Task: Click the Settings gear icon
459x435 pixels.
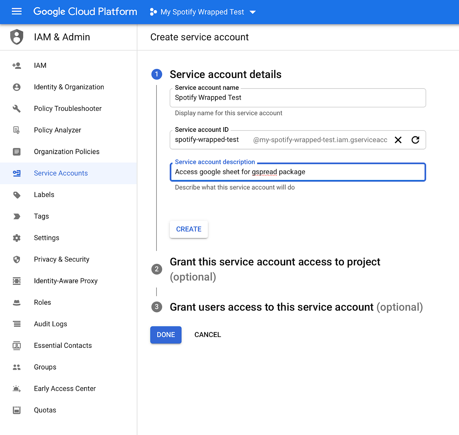Action: 17,238
